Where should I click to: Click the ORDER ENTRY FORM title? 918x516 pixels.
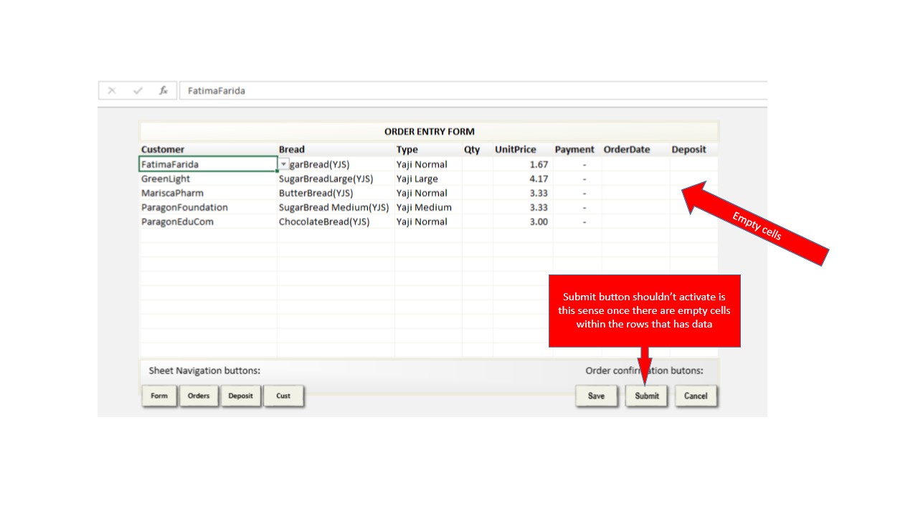point(430,131)
